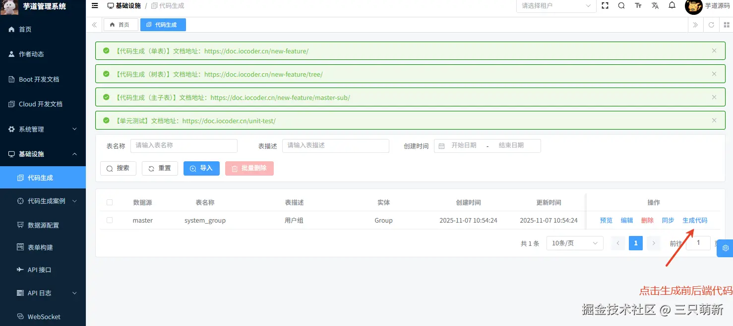Viewport: 733px width, 326px height.
Task: Open 表单构建 sidebar item
Action: pyautogui.click(x=43, y=247)
